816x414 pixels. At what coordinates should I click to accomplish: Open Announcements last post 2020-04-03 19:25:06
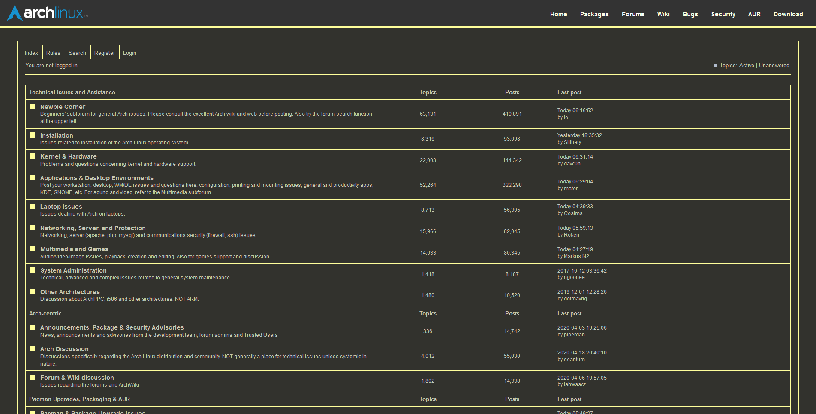tap(582, 328)
